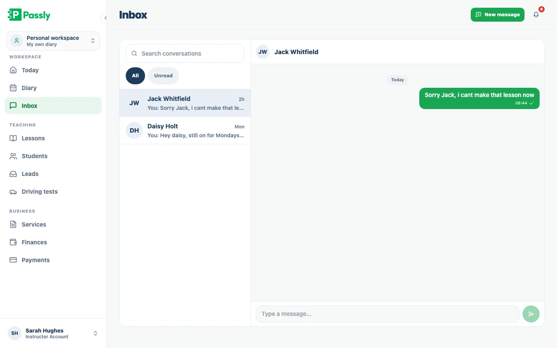Click the Today date label in chat
This screenshot has height=348, width=557.
click(x=397, y=80)
